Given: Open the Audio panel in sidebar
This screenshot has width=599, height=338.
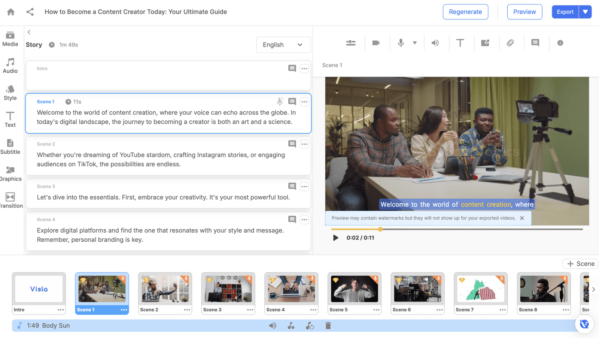Looking at the screenshot, I should [x=10, y=66].
